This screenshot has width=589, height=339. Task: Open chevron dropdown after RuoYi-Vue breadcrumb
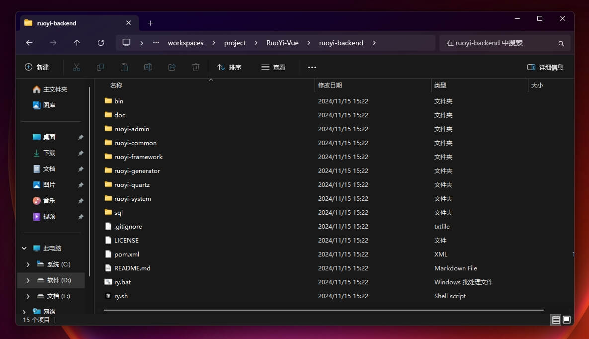(x=309, y=43)
